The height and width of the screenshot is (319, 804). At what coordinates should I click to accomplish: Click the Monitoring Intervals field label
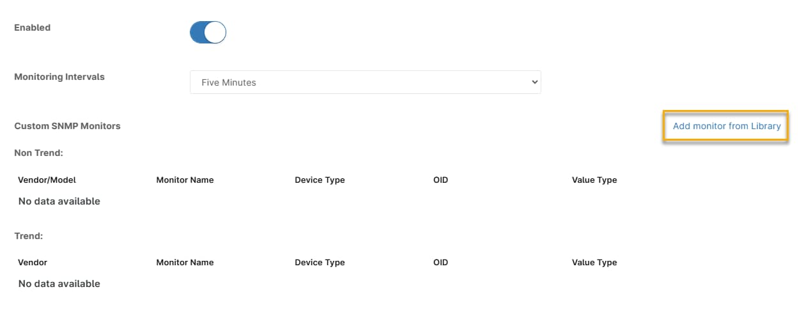tap(59, 77)
